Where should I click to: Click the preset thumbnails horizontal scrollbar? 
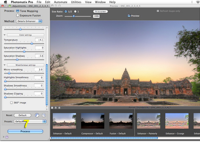[104, 138]
